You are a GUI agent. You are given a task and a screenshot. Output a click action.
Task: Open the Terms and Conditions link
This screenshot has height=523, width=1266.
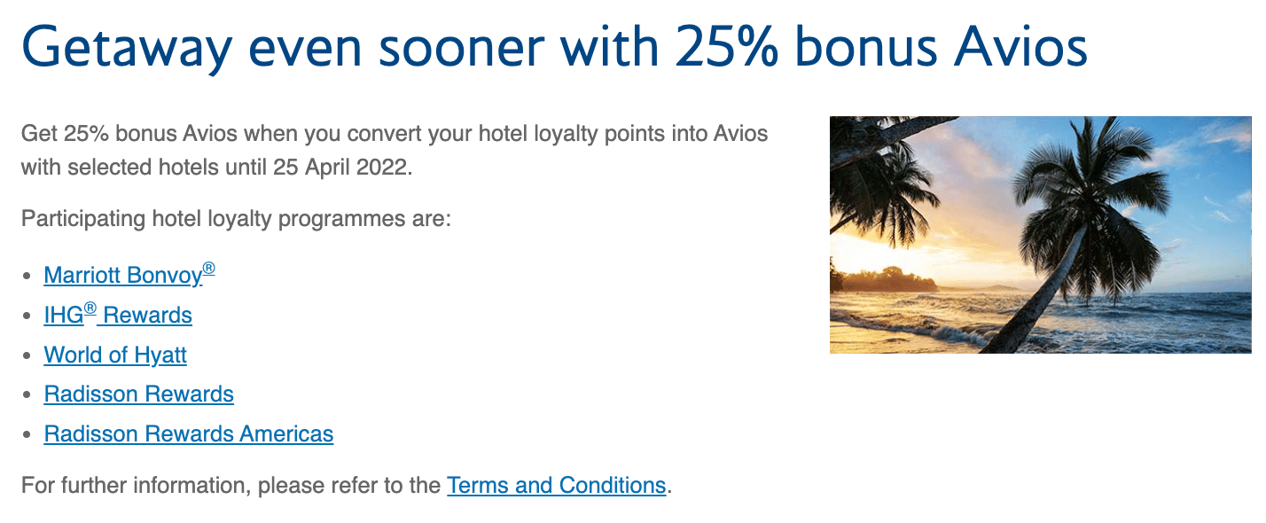point(556,486)
